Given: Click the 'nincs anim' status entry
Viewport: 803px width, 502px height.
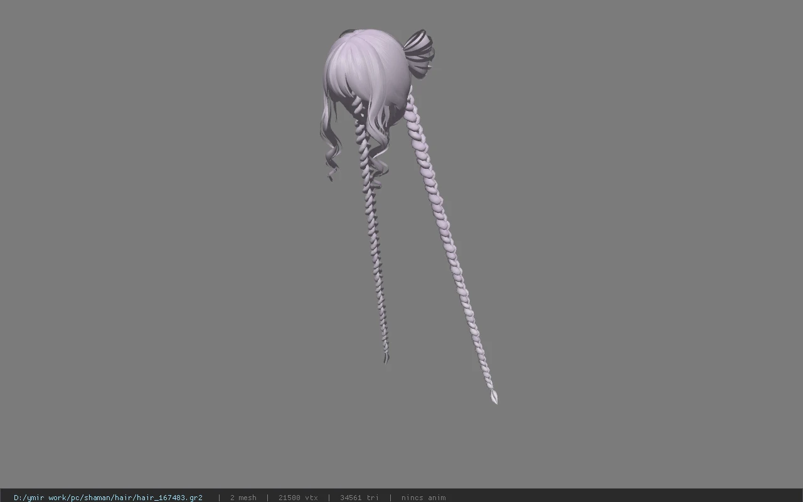Looking at the screenshot, I should (x=423, y=498).
